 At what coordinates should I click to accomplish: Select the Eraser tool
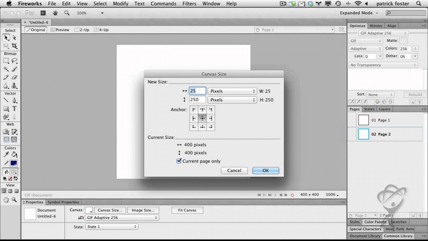click(14, 77)
